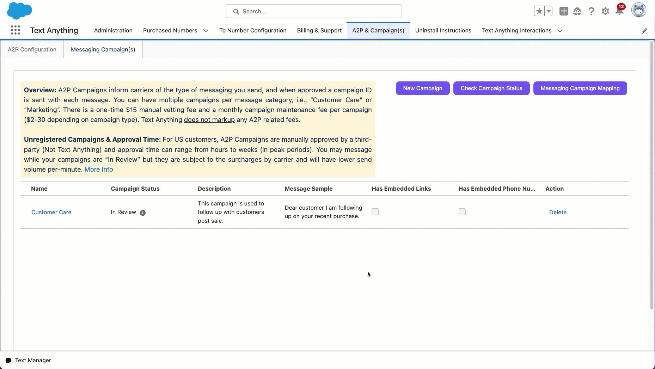Click into the global Search field
The image size is (655, 369).
(314, 11)
